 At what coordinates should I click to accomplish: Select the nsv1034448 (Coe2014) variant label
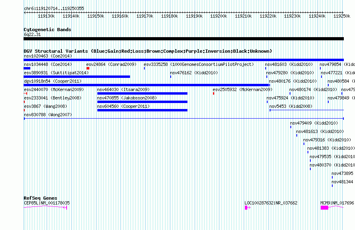click(48, 64)
